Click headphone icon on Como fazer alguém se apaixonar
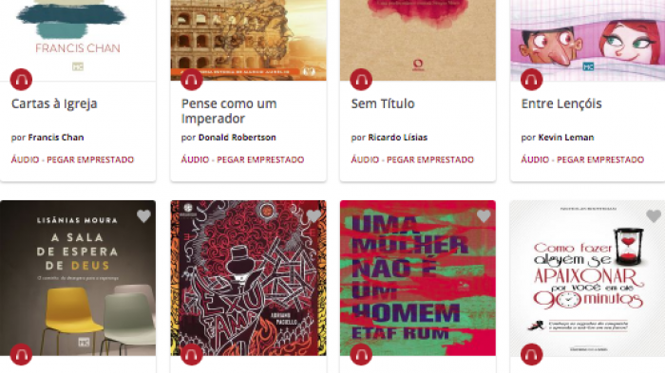665x373 pixels. point(531,354)
